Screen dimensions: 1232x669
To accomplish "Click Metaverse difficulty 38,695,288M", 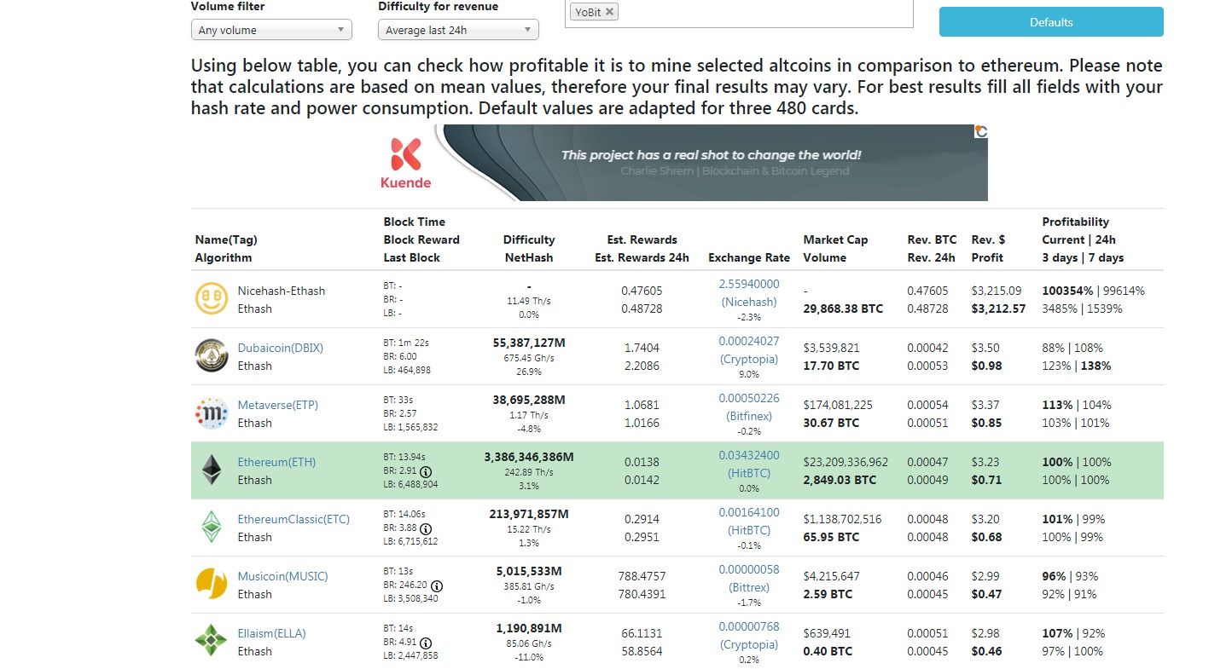I will [x=529, y=400].
